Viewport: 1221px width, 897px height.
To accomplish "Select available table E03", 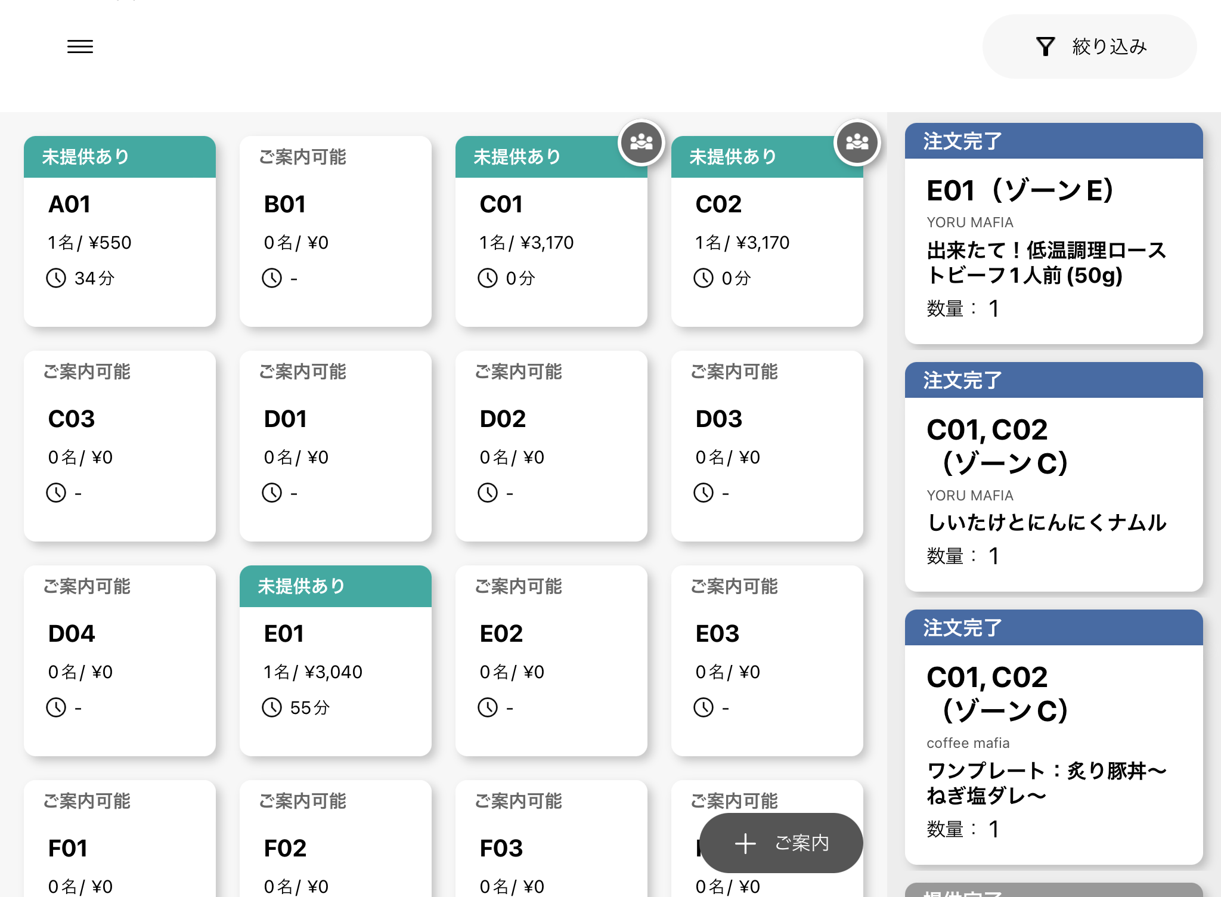I will (767, 662).
